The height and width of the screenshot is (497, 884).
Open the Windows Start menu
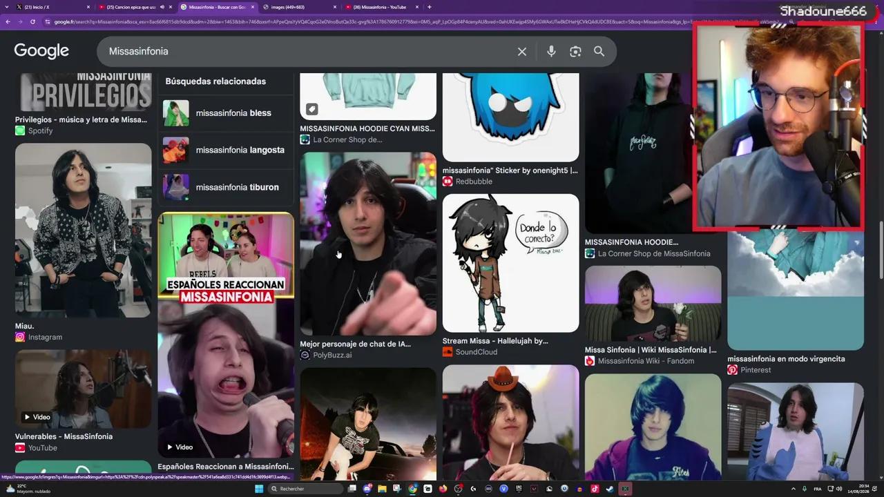[259, 489]
